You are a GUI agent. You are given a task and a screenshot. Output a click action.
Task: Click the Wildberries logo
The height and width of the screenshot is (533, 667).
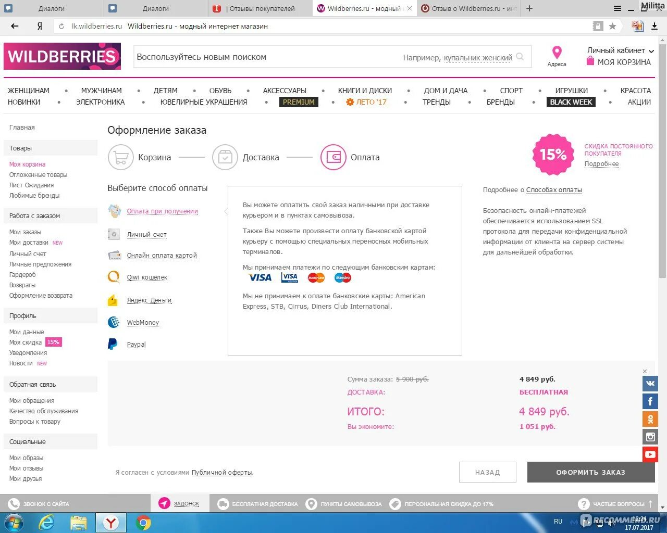click(x=62, y=56)
